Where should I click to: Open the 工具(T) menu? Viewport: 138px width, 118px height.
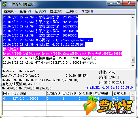pos(72,11)
